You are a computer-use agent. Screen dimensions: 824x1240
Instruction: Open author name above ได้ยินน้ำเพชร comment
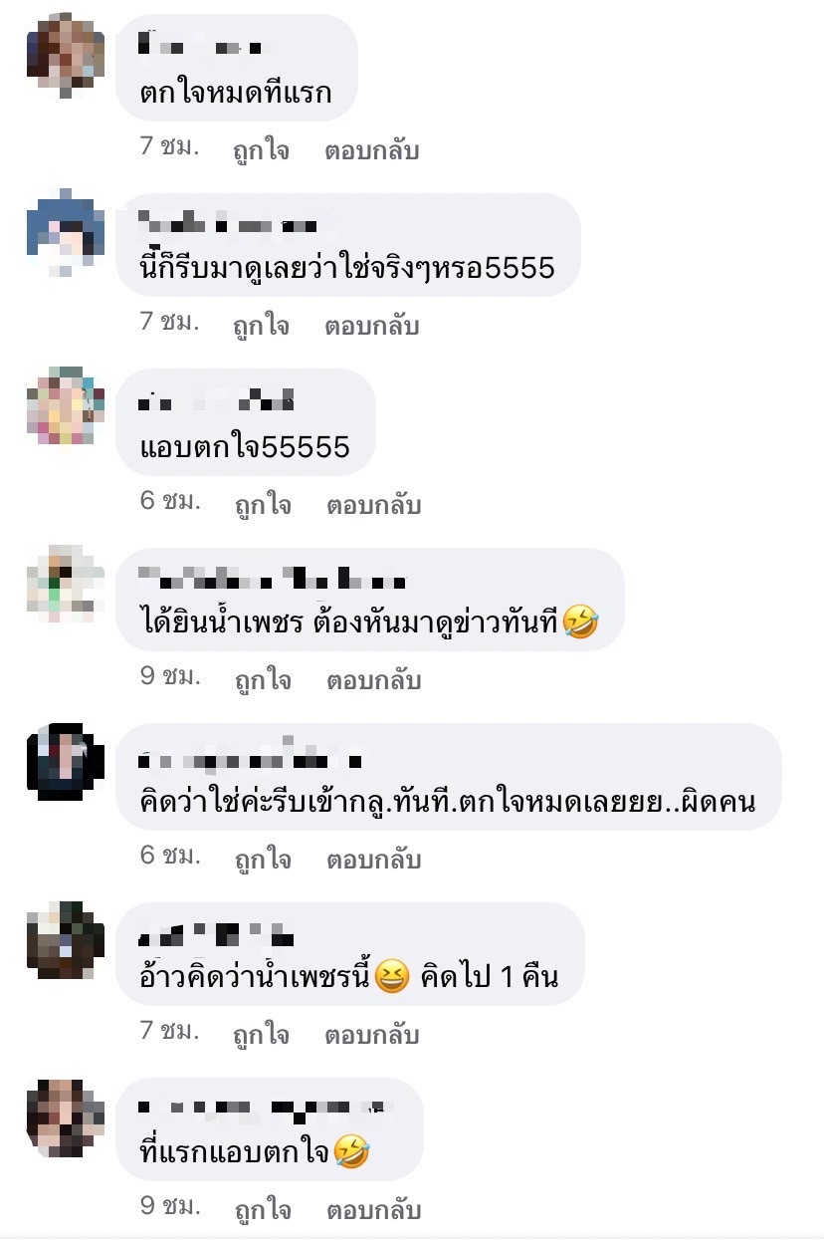[x=273, y=579]
